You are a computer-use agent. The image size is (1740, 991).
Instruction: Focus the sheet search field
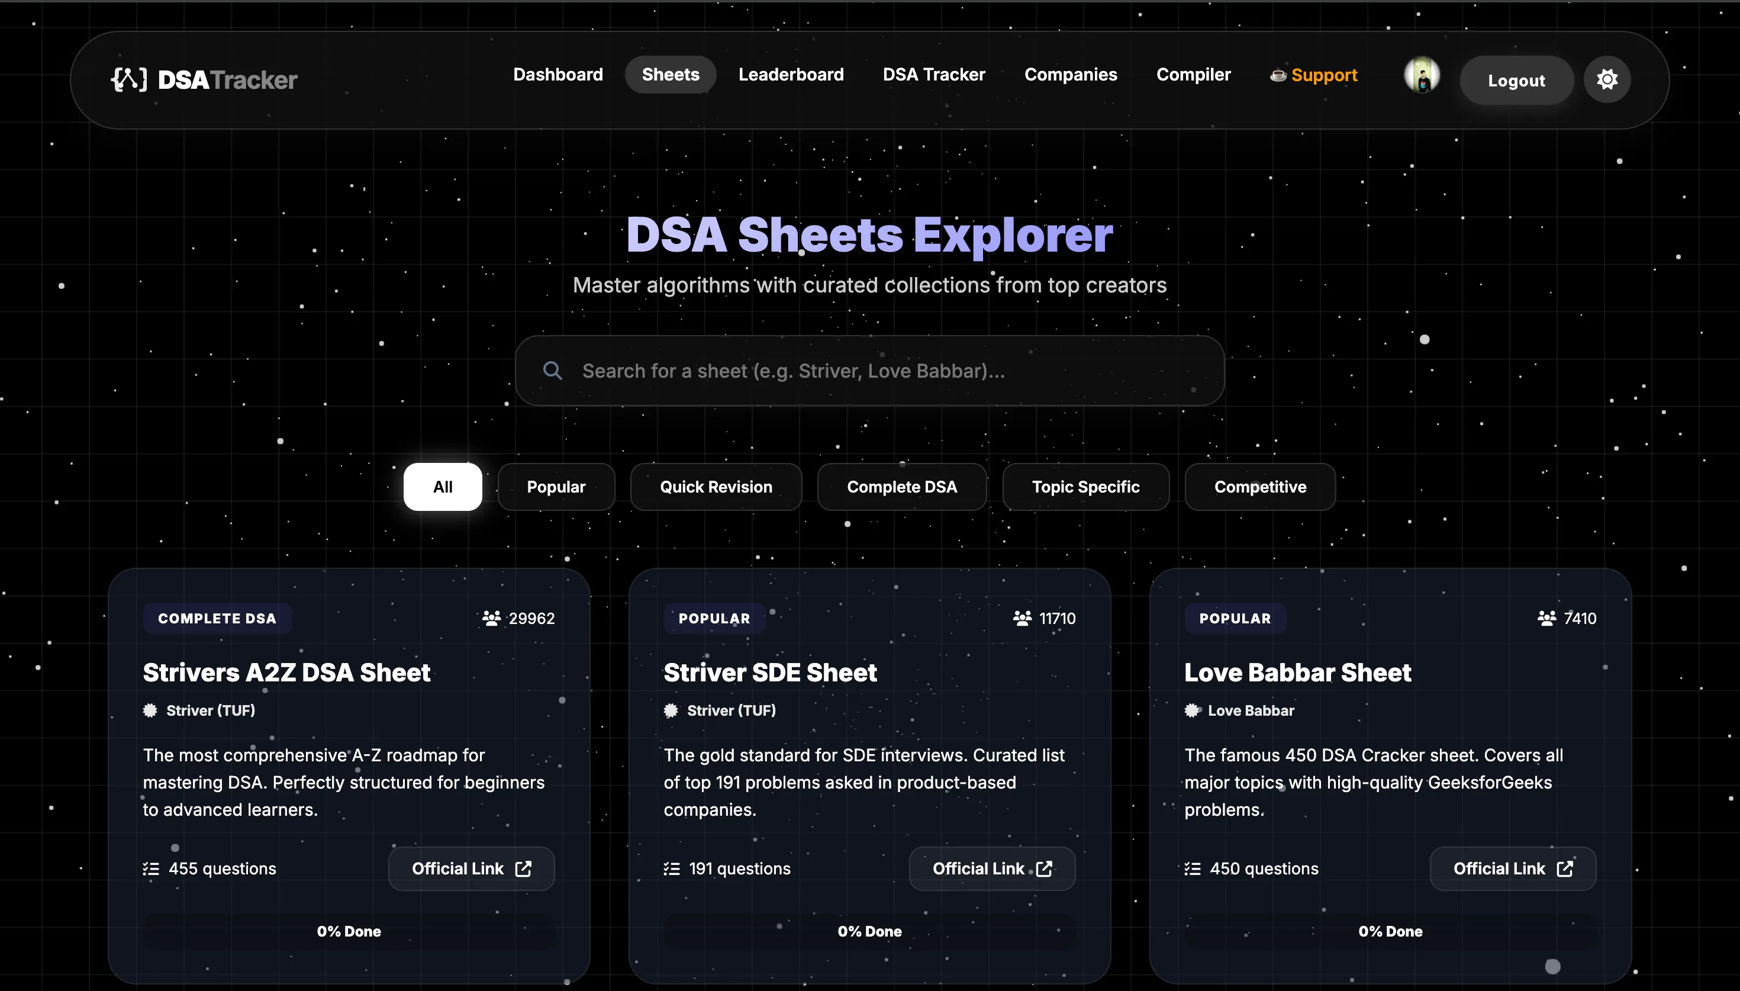(869, 370)
